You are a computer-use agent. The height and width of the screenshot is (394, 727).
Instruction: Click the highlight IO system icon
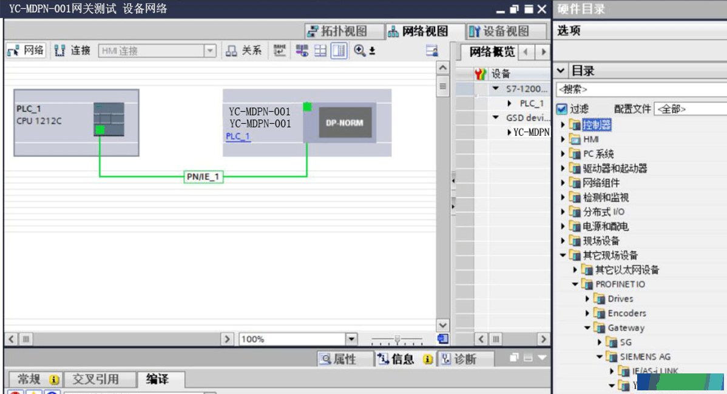tap(302, 50)
